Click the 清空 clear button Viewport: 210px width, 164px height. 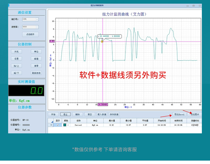(90, 114)
